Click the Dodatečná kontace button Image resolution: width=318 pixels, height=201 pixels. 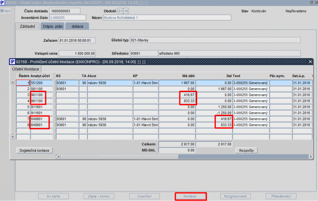[x=35, y=151]
